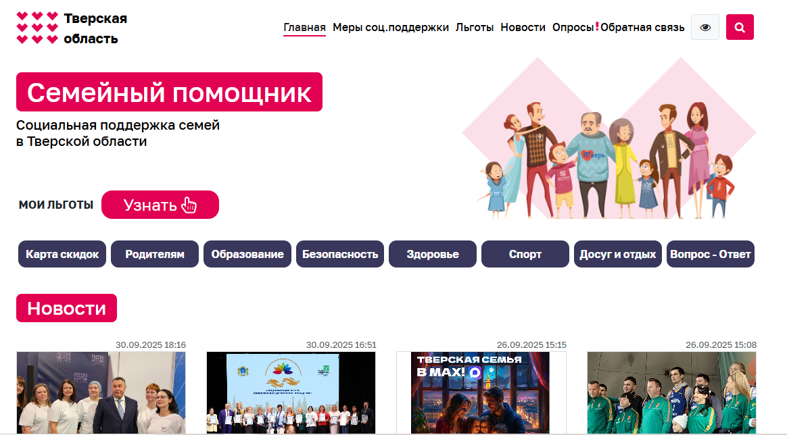Click the magnifier search icon

click(739, 27)
